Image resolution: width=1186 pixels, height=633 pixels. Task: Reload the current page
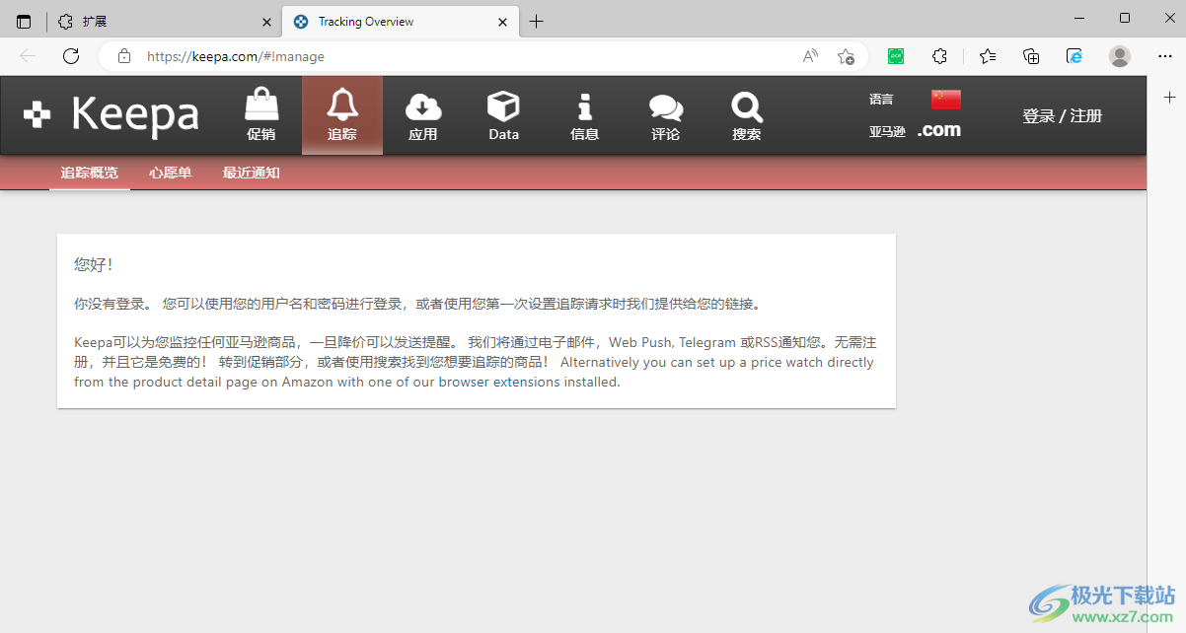pyautogui.click(x=71, y=56)
